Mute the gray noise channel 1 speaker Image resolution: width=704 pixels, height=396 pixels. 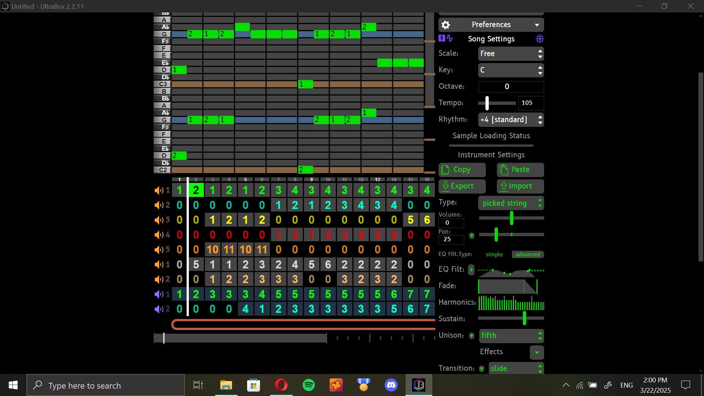pos(159,264)
